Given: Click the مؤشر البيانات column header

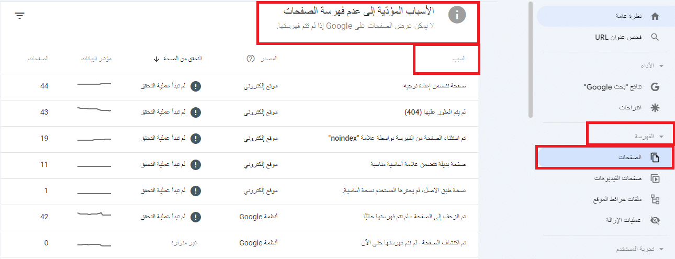Looking at the screenshot, I should pos(97,59).
